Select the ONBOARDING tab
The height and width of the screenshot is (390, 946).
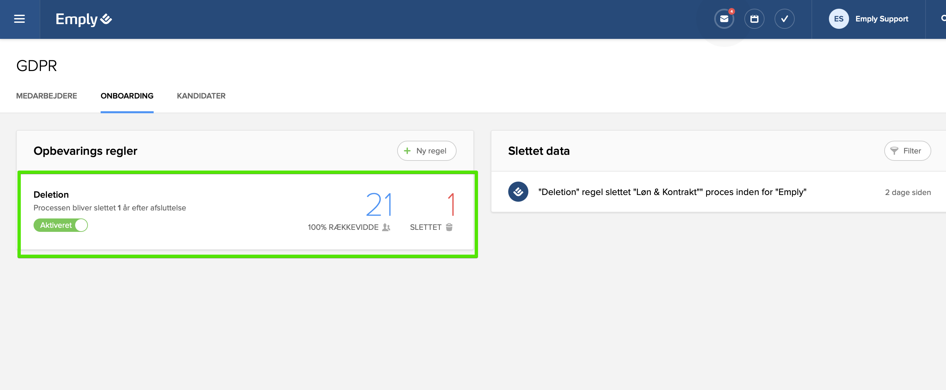127,96
